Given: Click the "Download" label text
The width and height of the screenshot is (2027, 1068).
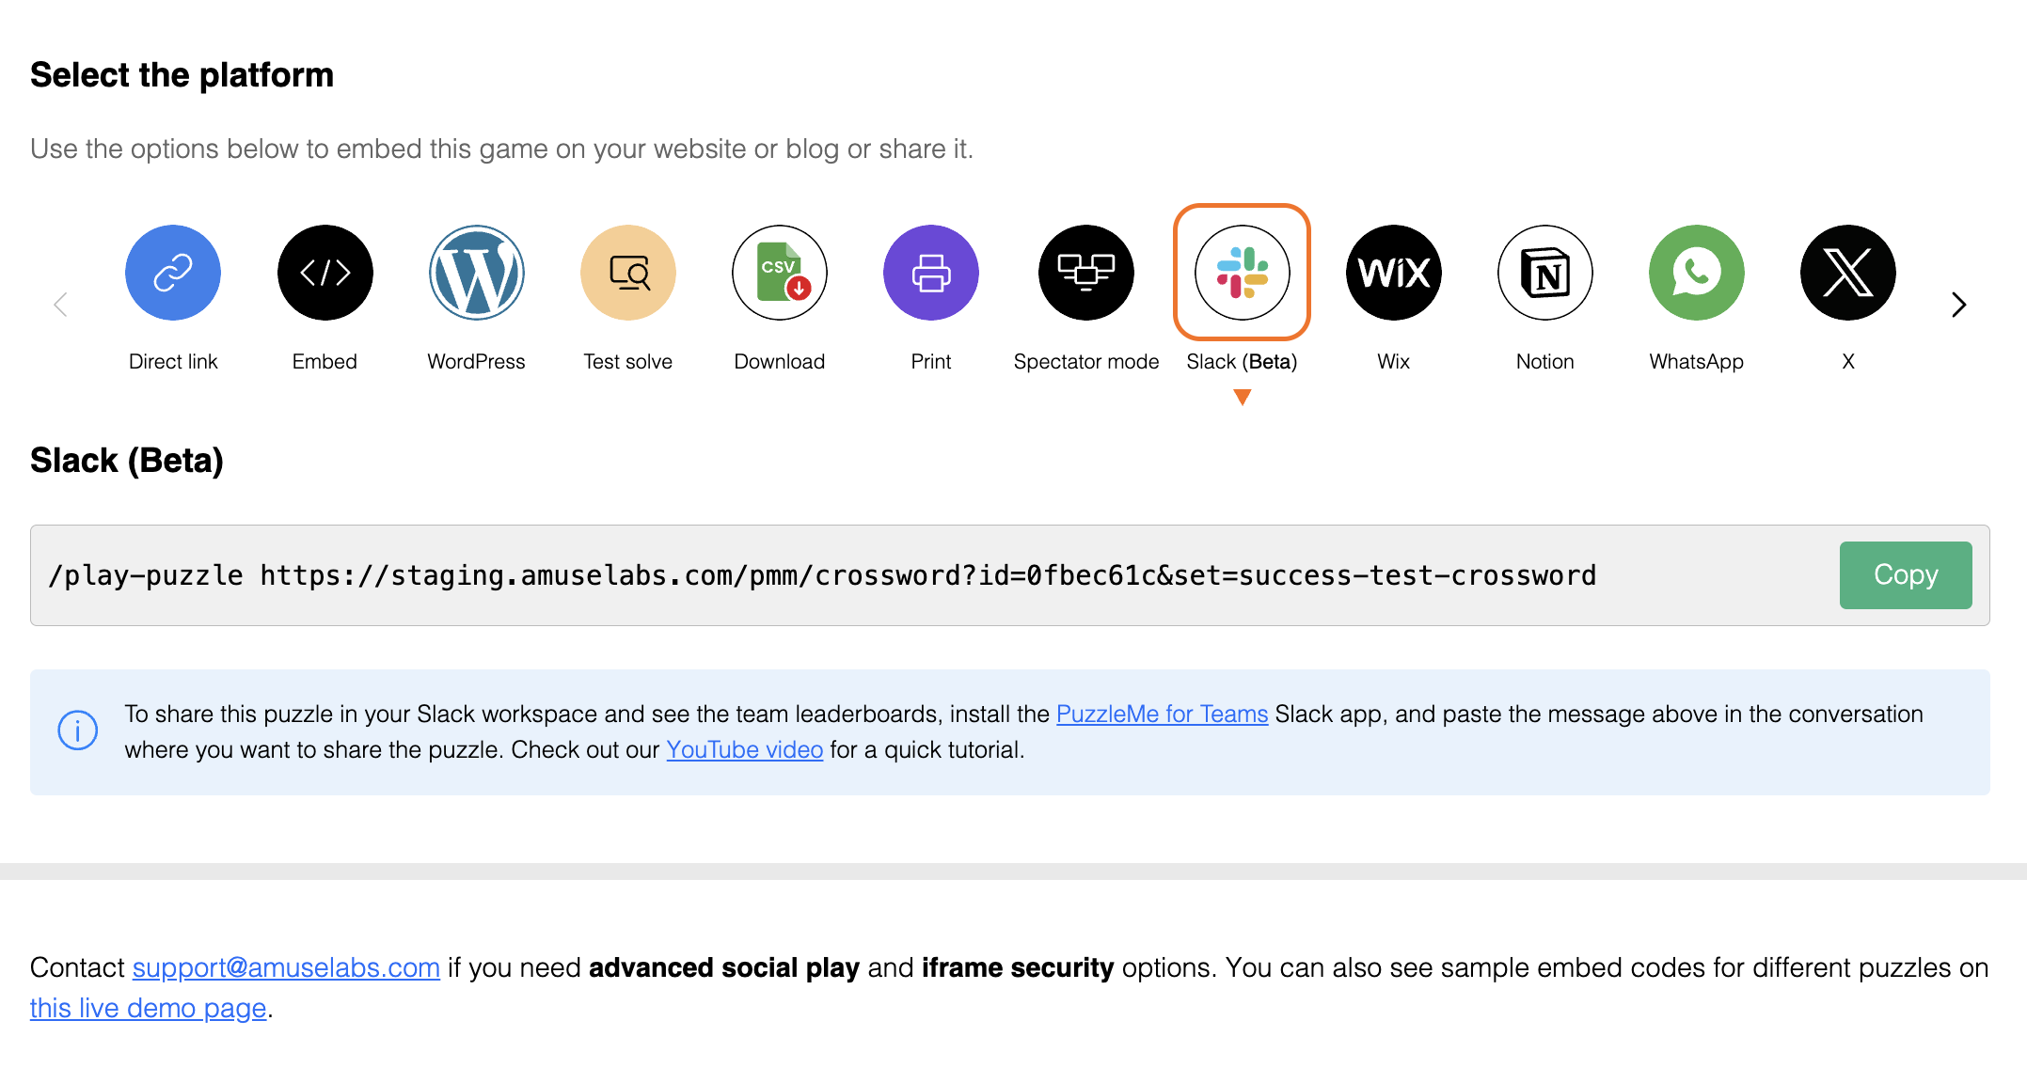Looking at the screenshot, I should click(780, 362).
